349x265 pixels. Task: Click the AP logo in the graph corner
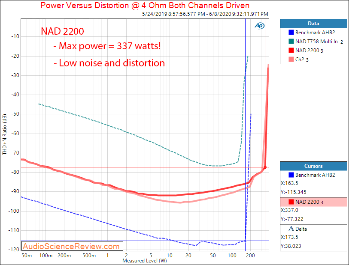259,26
